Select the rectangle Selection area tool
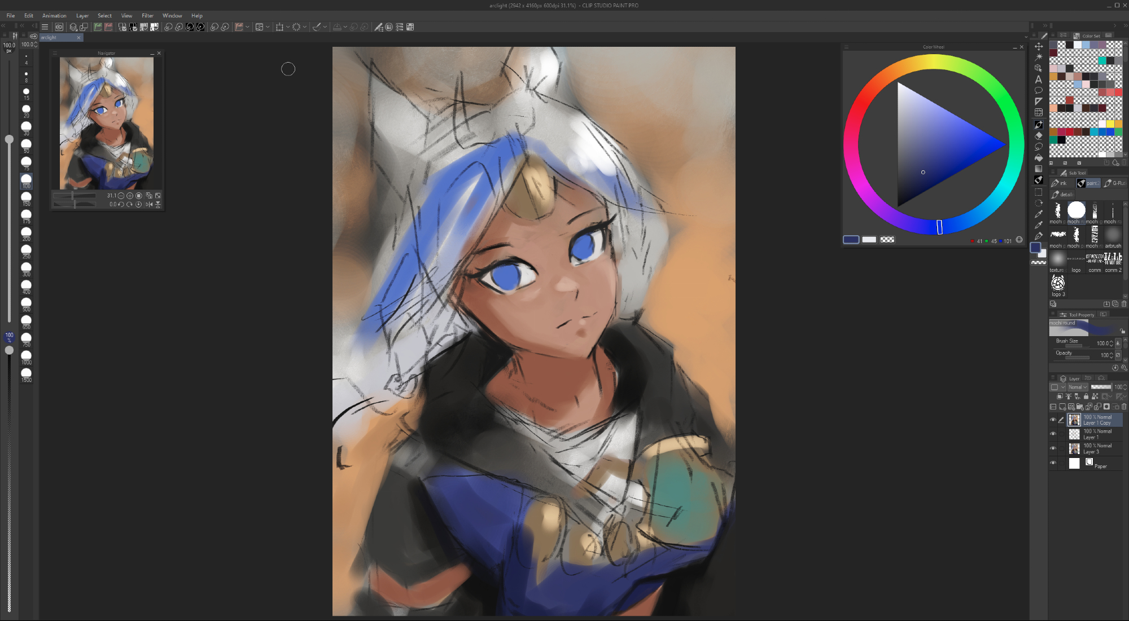This screenshot has width=1129, height=621. [x=1038, y=192]
